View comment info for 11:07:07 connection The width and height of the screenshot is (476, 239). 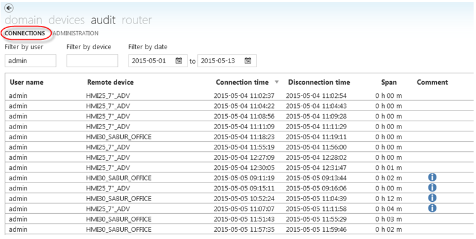432,208
